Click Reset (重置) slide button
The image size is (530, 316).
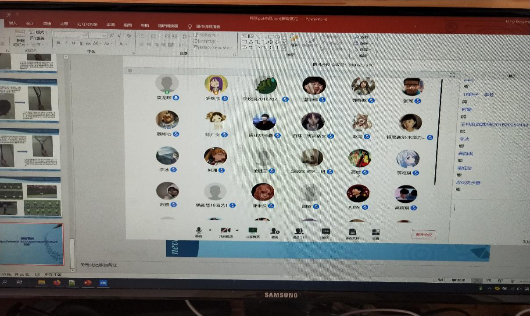(x=37, y=38)
